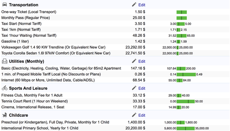Click the One-way Ticket range bar
Screen dimensions: 230x131
click(181, 12)
